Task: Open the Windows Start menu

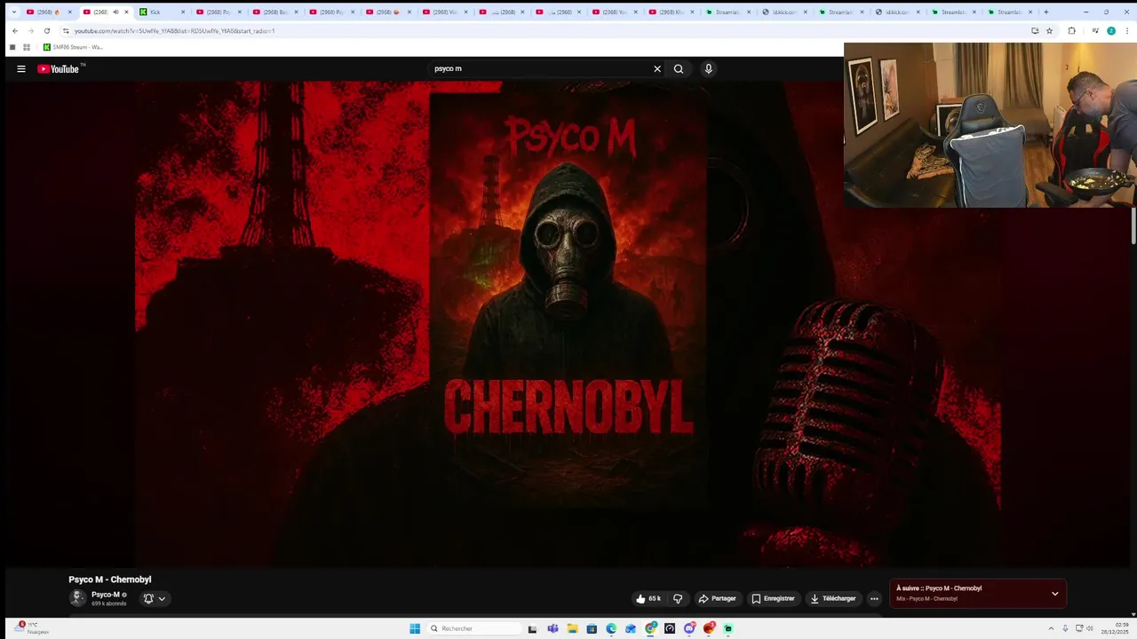Action: click(415, 628)
